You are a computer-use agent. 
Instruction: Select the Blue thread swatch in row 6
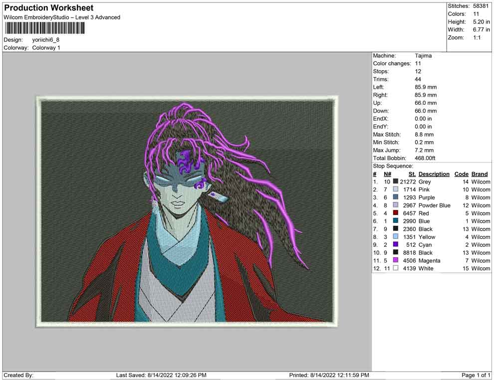click(x=396, y=221)
